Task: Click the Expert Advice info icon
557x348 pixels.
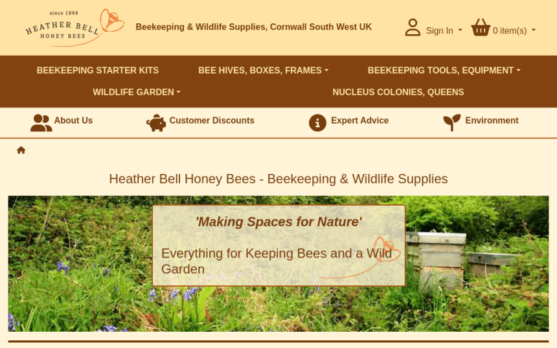Action: [x=317, y=123]
